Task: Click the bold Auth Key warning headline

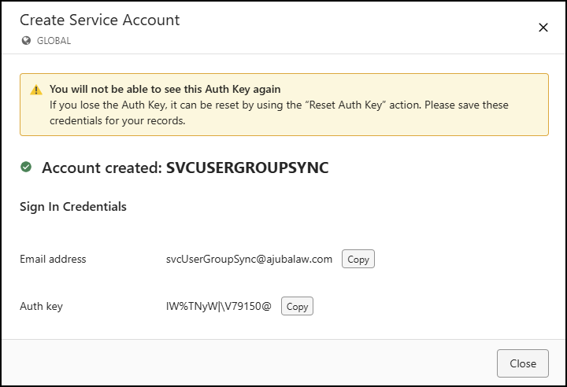Action: click(165, 89)
